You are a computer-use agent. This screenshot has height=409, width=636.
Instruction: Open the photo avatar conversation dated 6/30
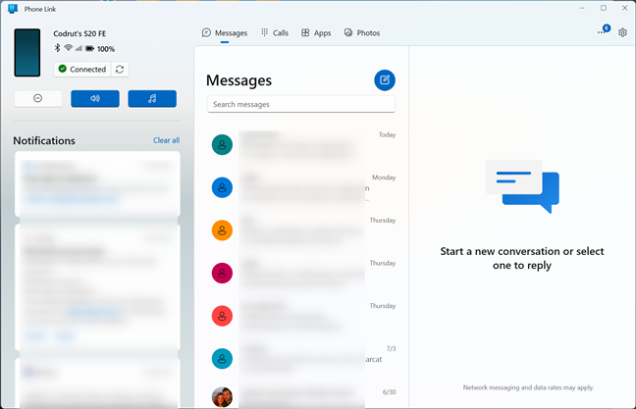tap(303, 396)
